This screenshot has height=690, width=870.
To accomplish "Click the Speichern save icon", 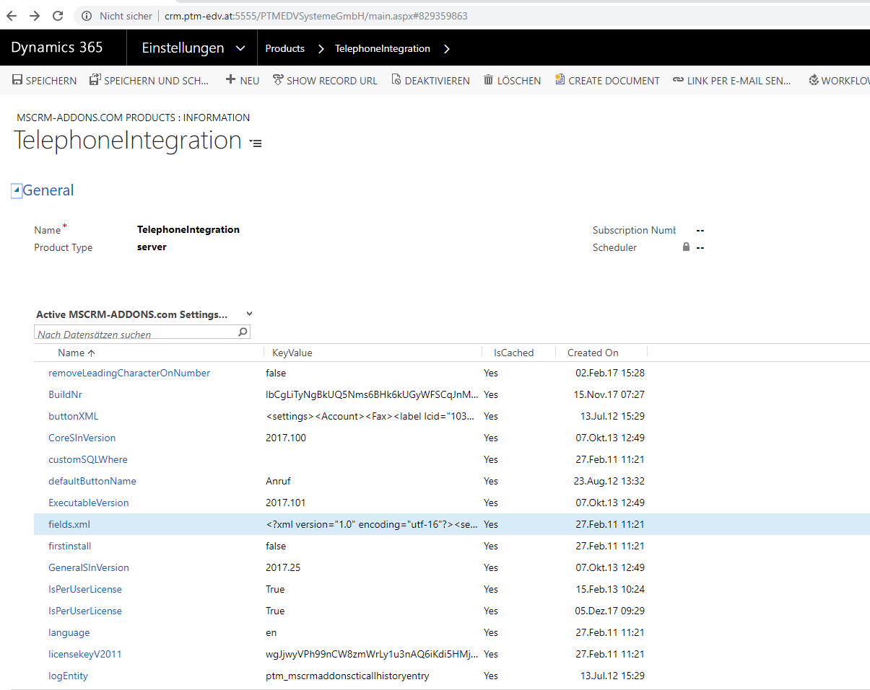I will (18, 80).
